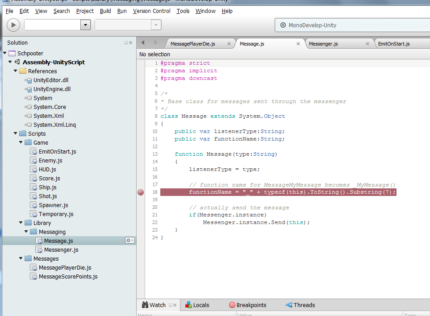Open the Build menu

[105, 11]
